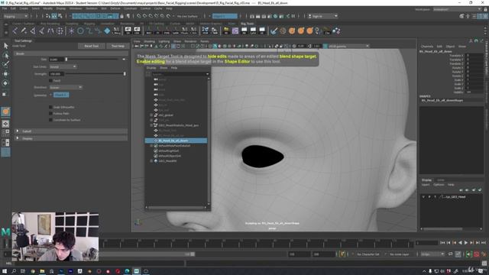Viewport: 489px width, 275px height.
Task: Expand the ctrl_global outliner node
Action: pyautogui.click(x=151, y=115)
